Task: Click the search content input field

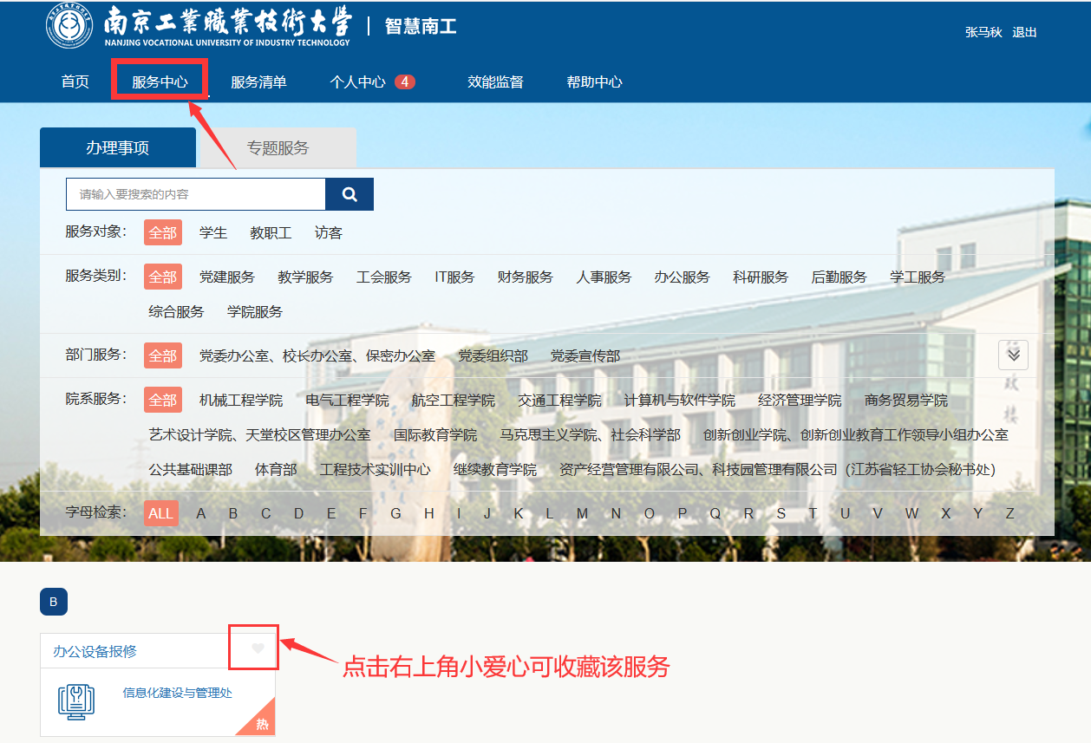Action: [196, 194]
